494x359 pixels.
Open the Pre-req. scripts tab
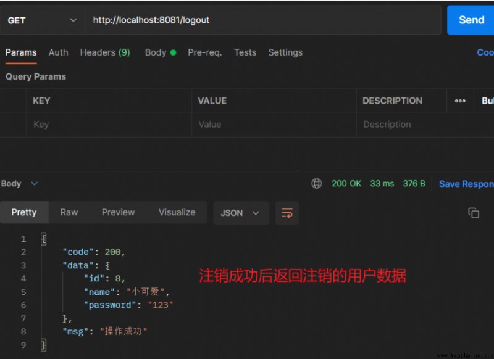click(205, 52)
